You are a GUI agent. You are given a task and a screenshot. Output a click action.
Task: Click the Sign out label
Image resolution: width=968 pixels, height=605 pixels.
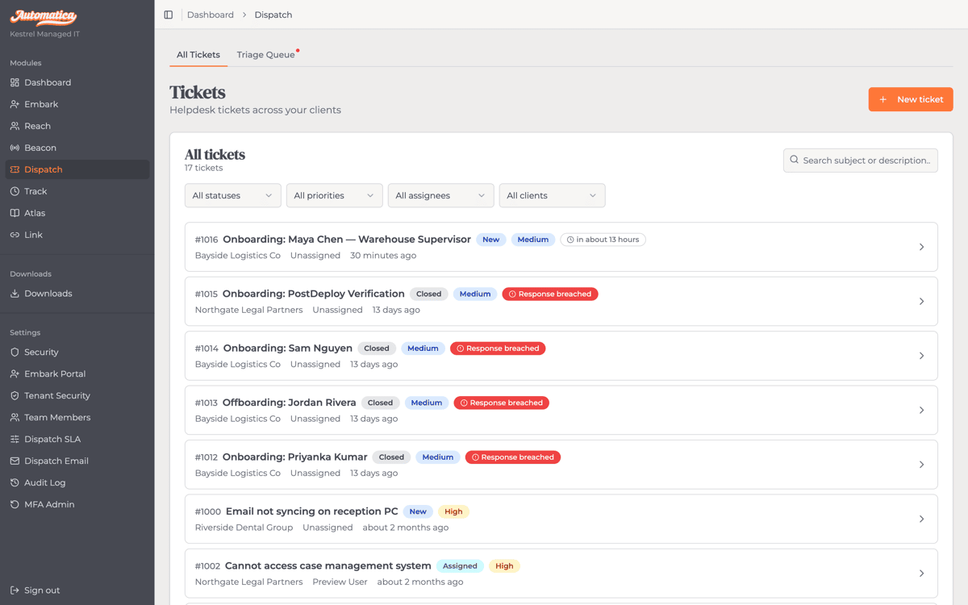pos(42,590)
